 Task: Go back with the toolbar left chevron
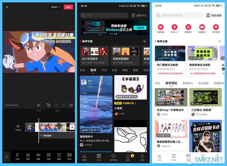pos(7,157)
